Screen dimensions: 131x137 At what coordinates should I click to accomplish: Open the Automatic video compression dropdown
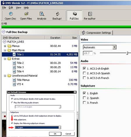[x=114, y=47]
